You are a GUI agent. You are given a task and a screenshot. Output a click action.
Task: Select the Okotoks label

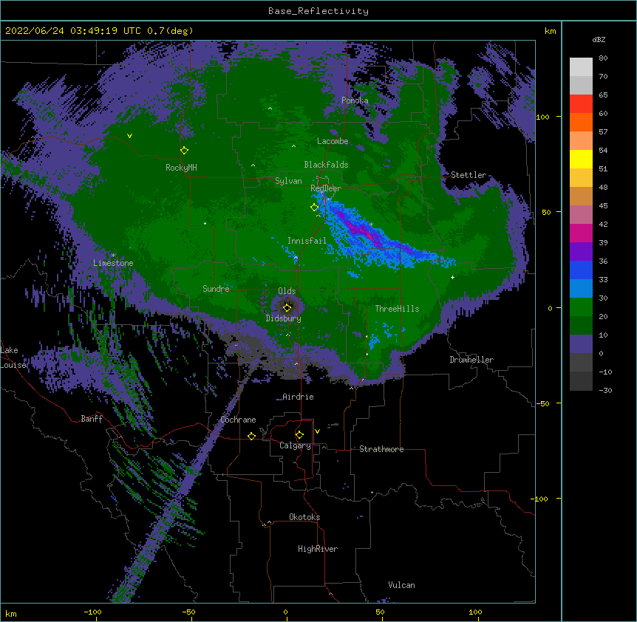pyautogui.click(x=304, y=517)
